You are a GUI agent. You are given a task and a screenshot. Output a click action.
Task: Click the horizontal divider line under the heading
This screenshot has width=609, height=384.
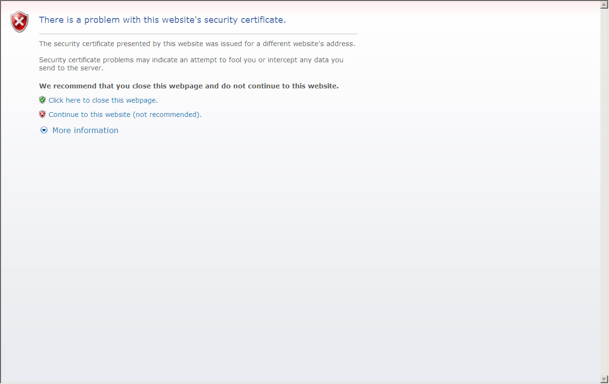tap(198, 34)
